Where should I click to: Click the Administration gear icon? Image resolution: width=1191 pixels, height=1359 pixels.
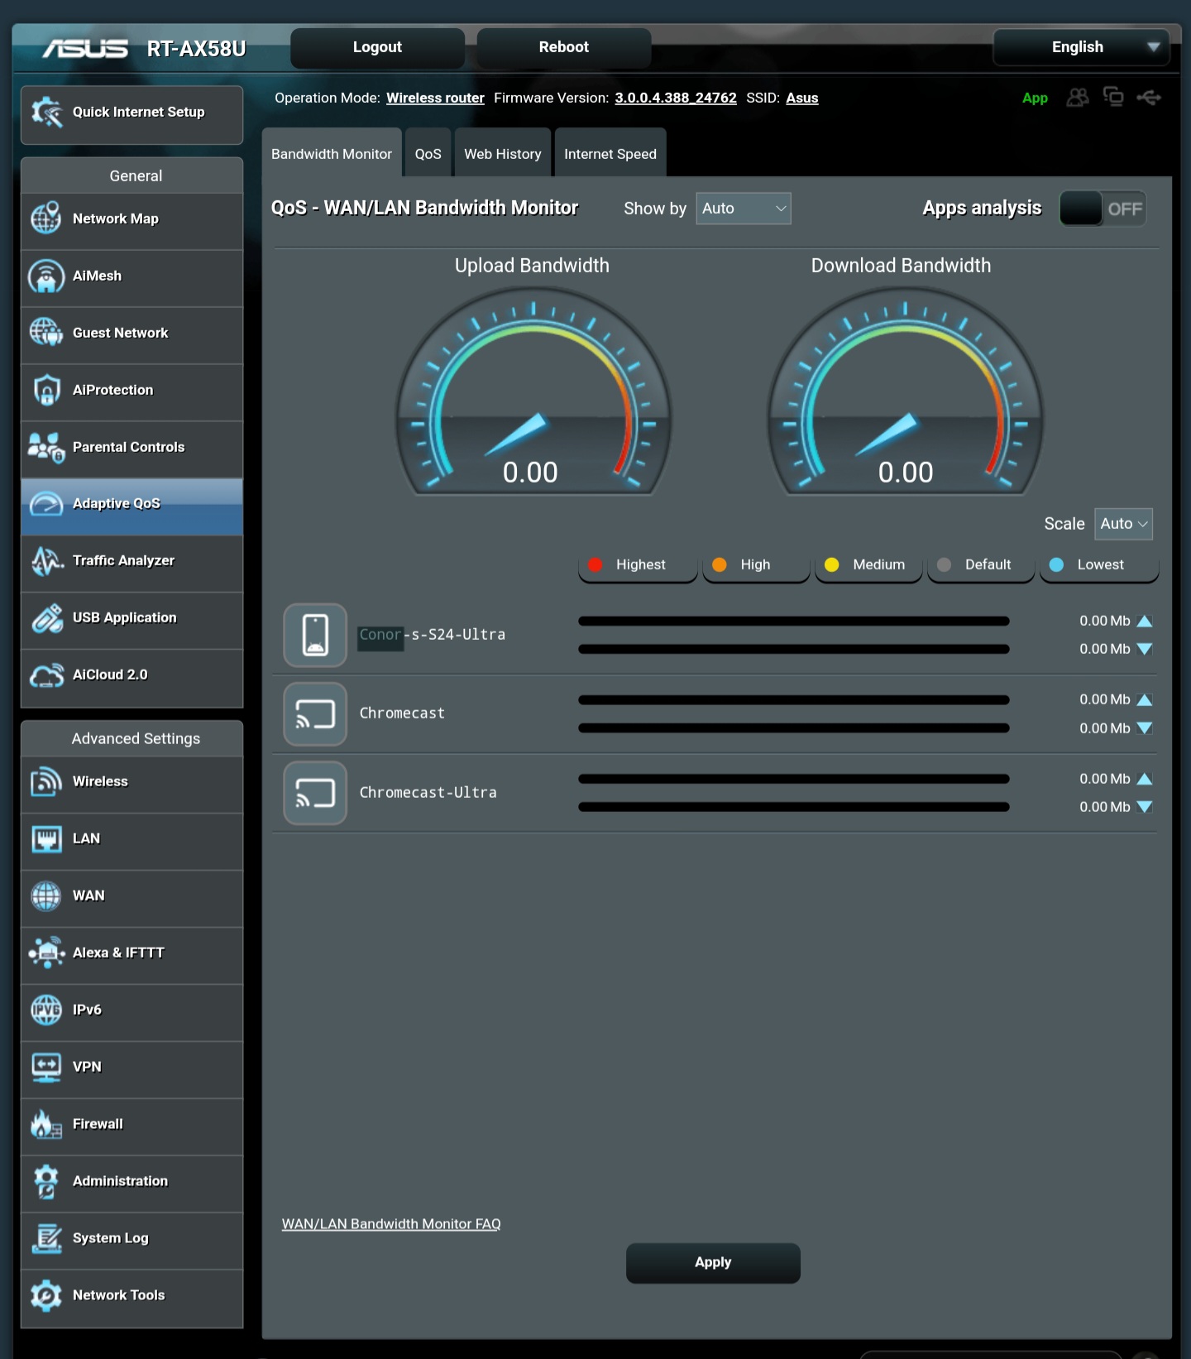[x=46, y=1181]
